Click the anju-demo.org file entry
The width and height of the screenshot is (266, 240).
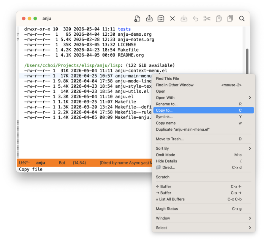click(135, 35)
